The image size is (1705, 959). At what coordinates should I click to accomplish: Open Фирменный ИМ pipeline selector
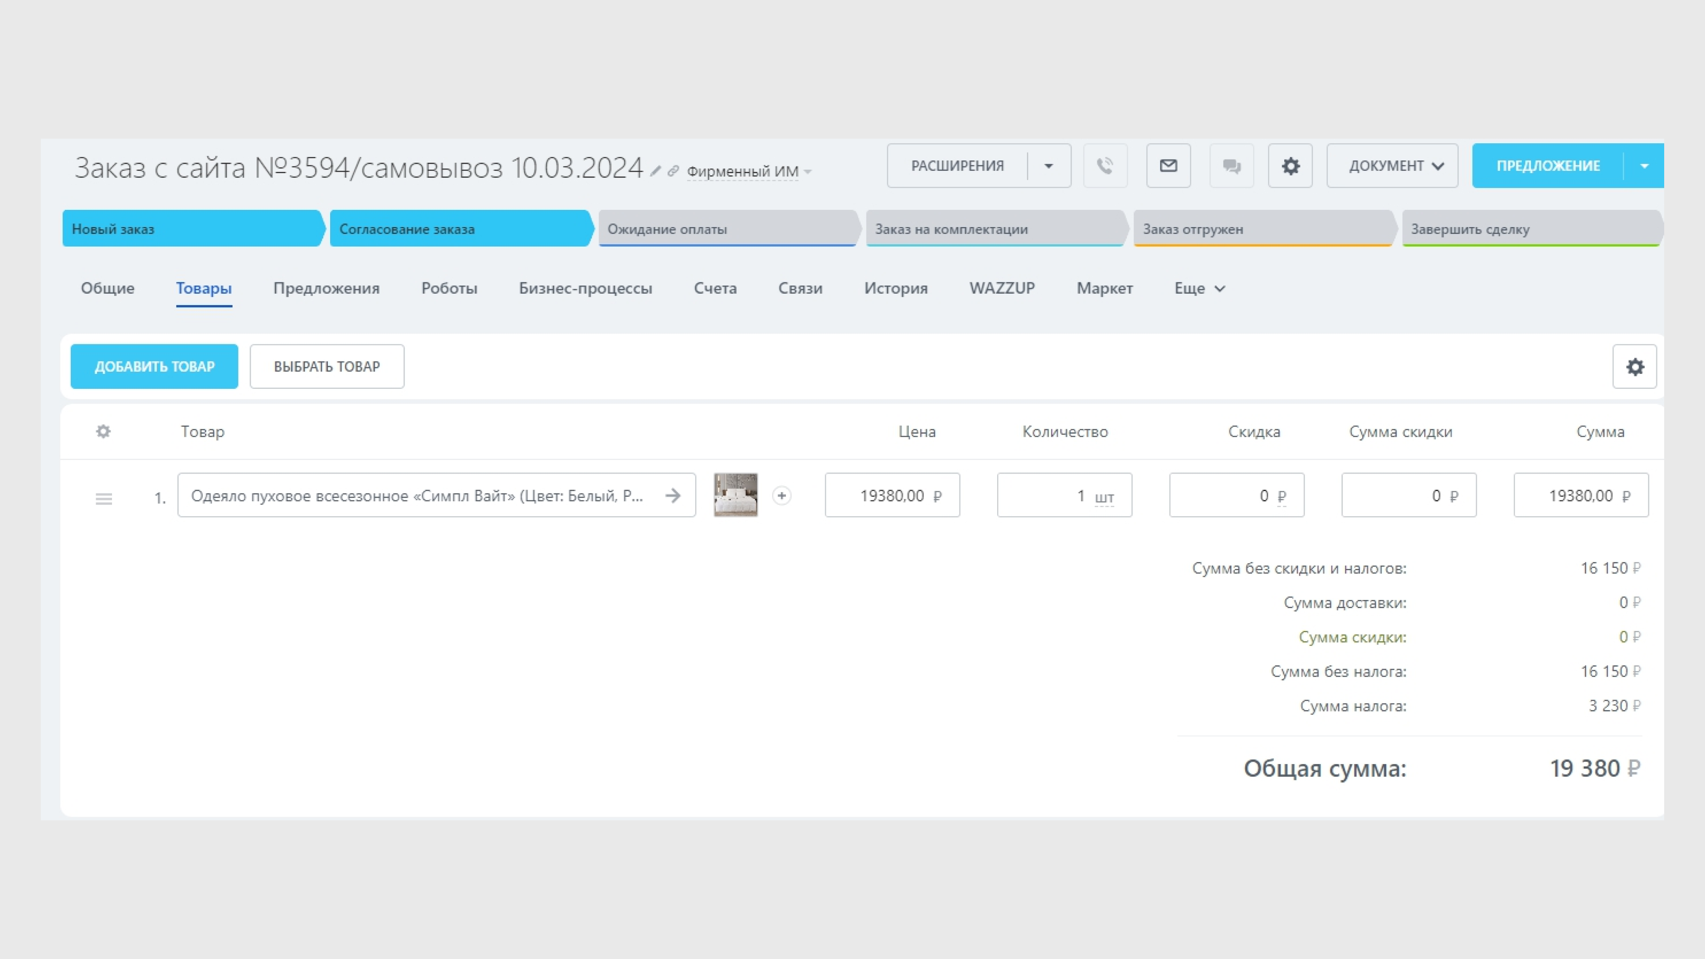coord(748,171)
